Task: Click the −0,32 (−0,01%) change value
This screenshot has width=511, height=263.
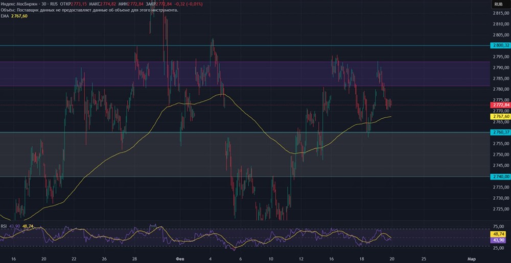Action: [x=190, y=4]
